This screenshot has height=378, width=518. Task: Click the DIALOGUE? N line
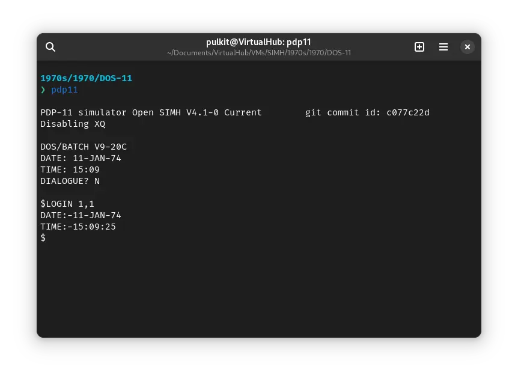pyautogui.click(x=70, y=181)
